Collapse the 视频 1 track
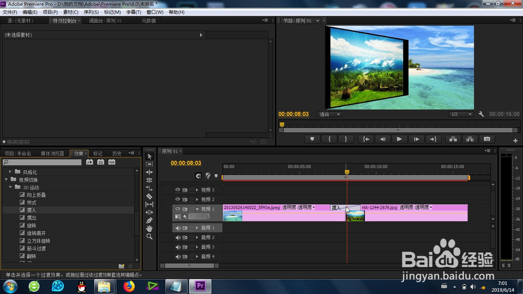 pyautogui.click(x=197, y=209)
